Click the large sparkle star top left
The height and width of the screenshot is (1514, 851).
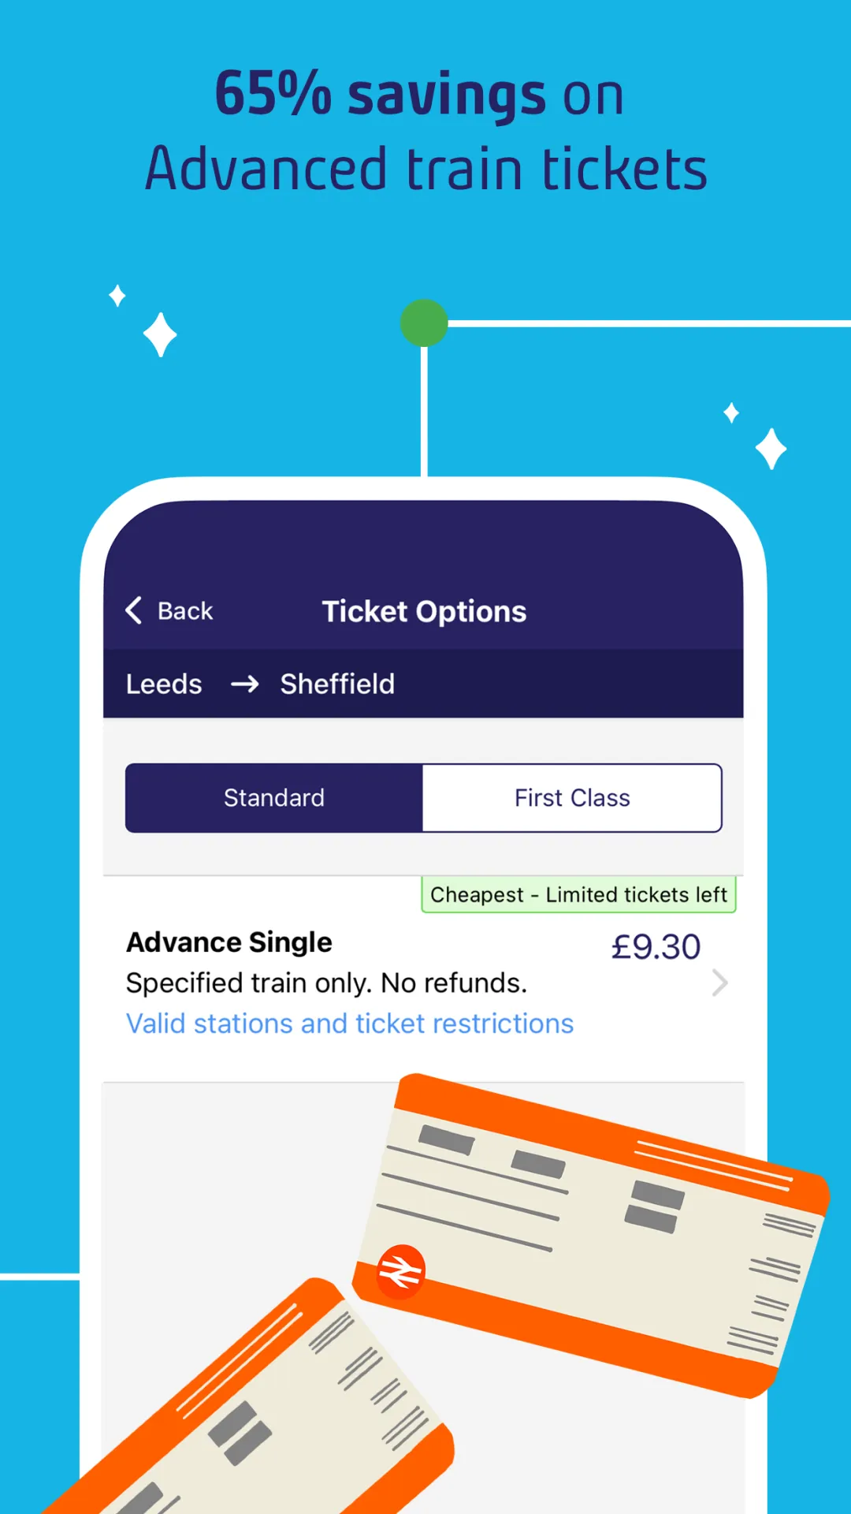[160, 335]
